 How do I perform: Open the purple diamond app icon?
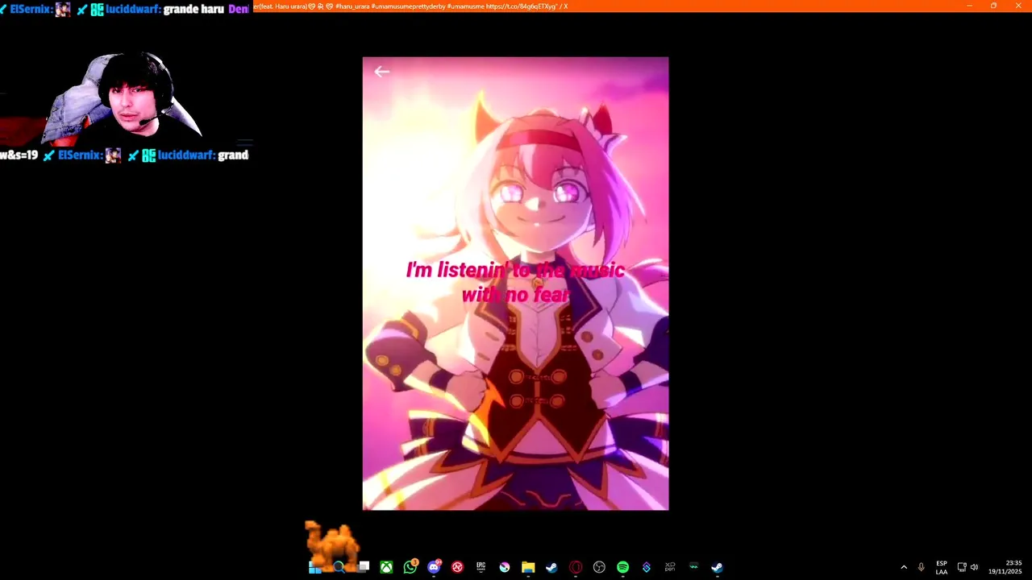coord(646,567)
